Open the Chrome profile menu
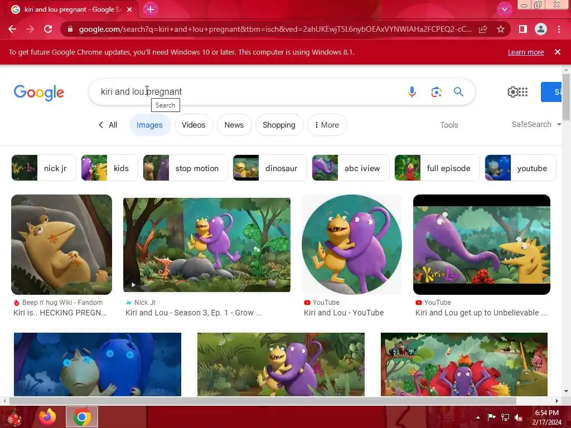 point(541,29)
